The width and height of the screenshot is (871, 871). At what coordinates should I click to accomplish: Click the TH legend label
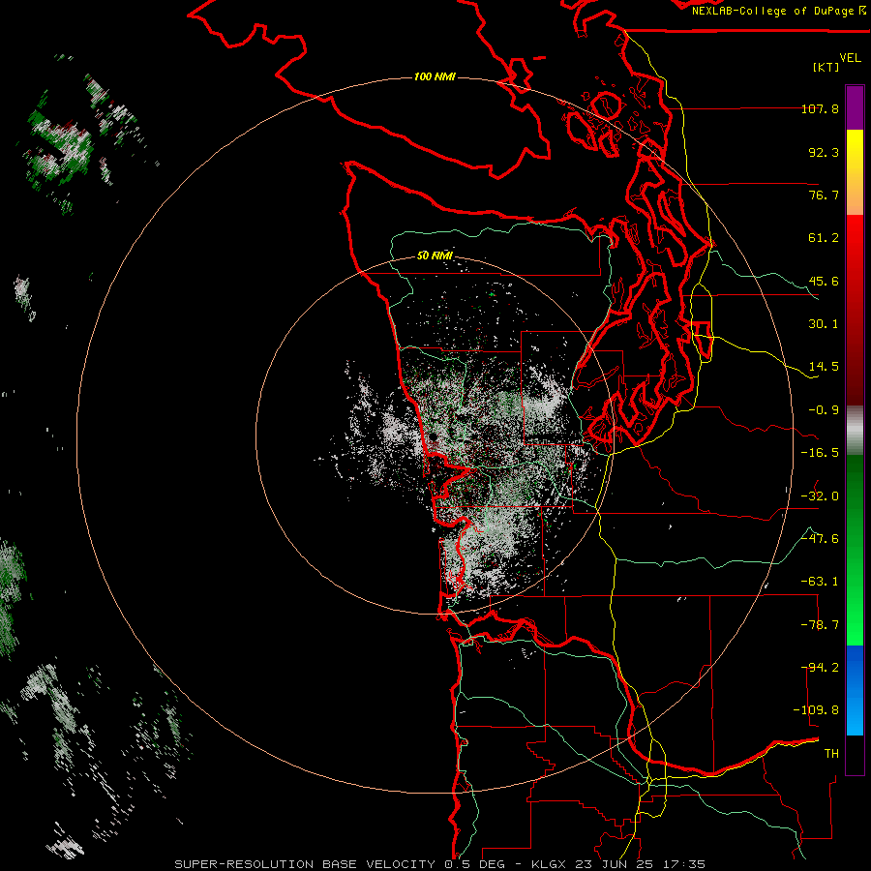click(x=831, y=754)
